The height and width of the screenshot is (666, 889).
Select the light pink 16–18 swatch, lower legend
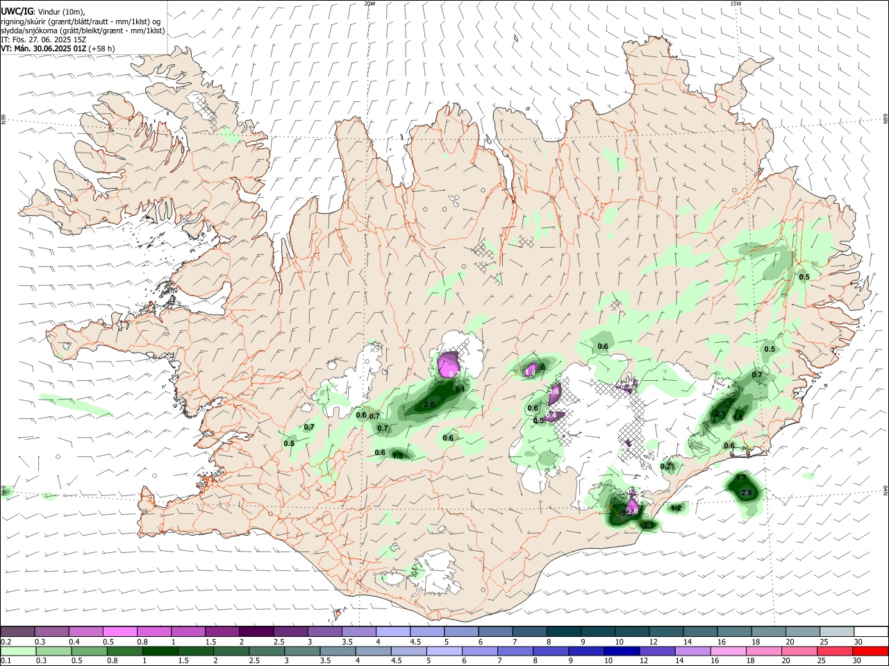[x=729, y=651]
